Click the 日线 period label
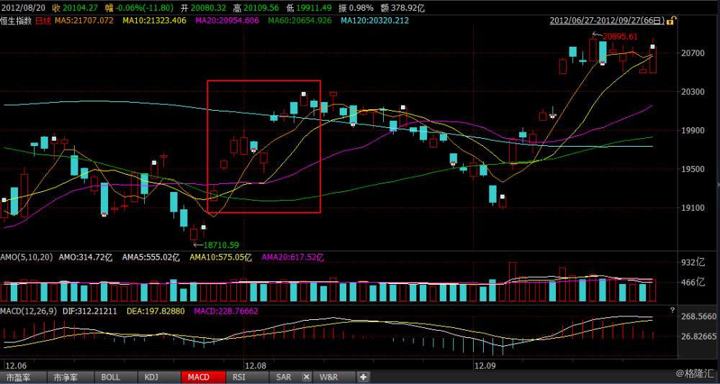This screenshot has height=384, width=720. pyautogui.click(x=43, y=21)
